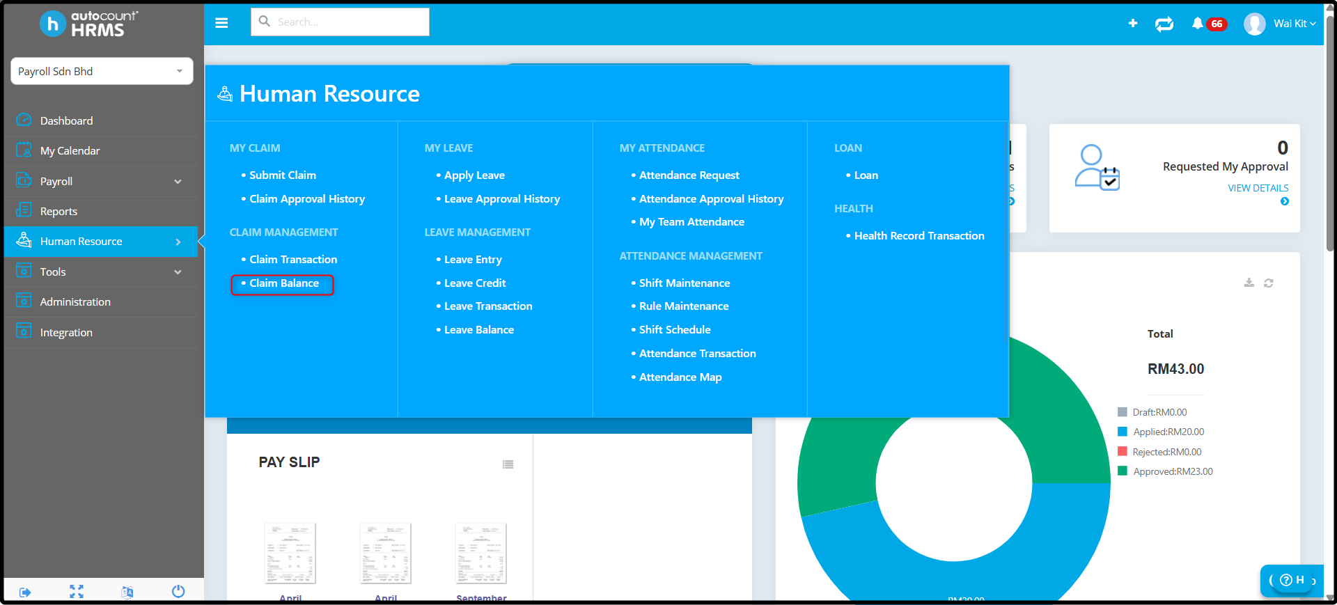Open Attendance Transaction
This screenshot has height=605, width=1337.
697,354
